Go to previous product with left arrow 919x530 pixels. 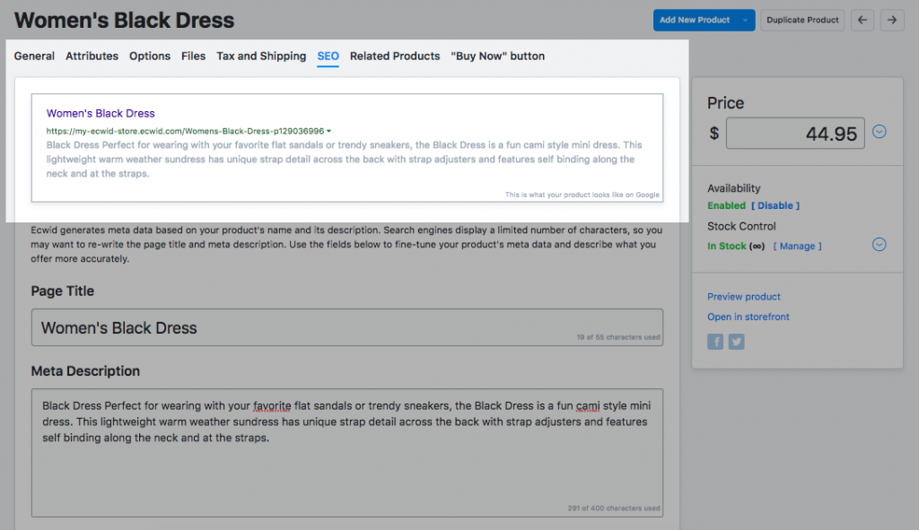(x=862, y=20)
